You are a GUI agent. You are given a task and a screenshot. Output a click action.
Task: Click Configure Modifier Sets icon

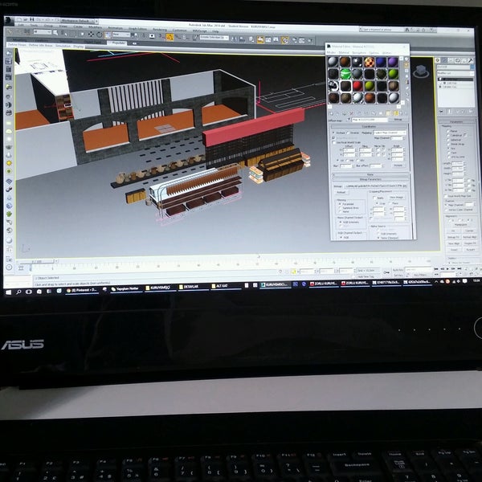coord(471,111)
